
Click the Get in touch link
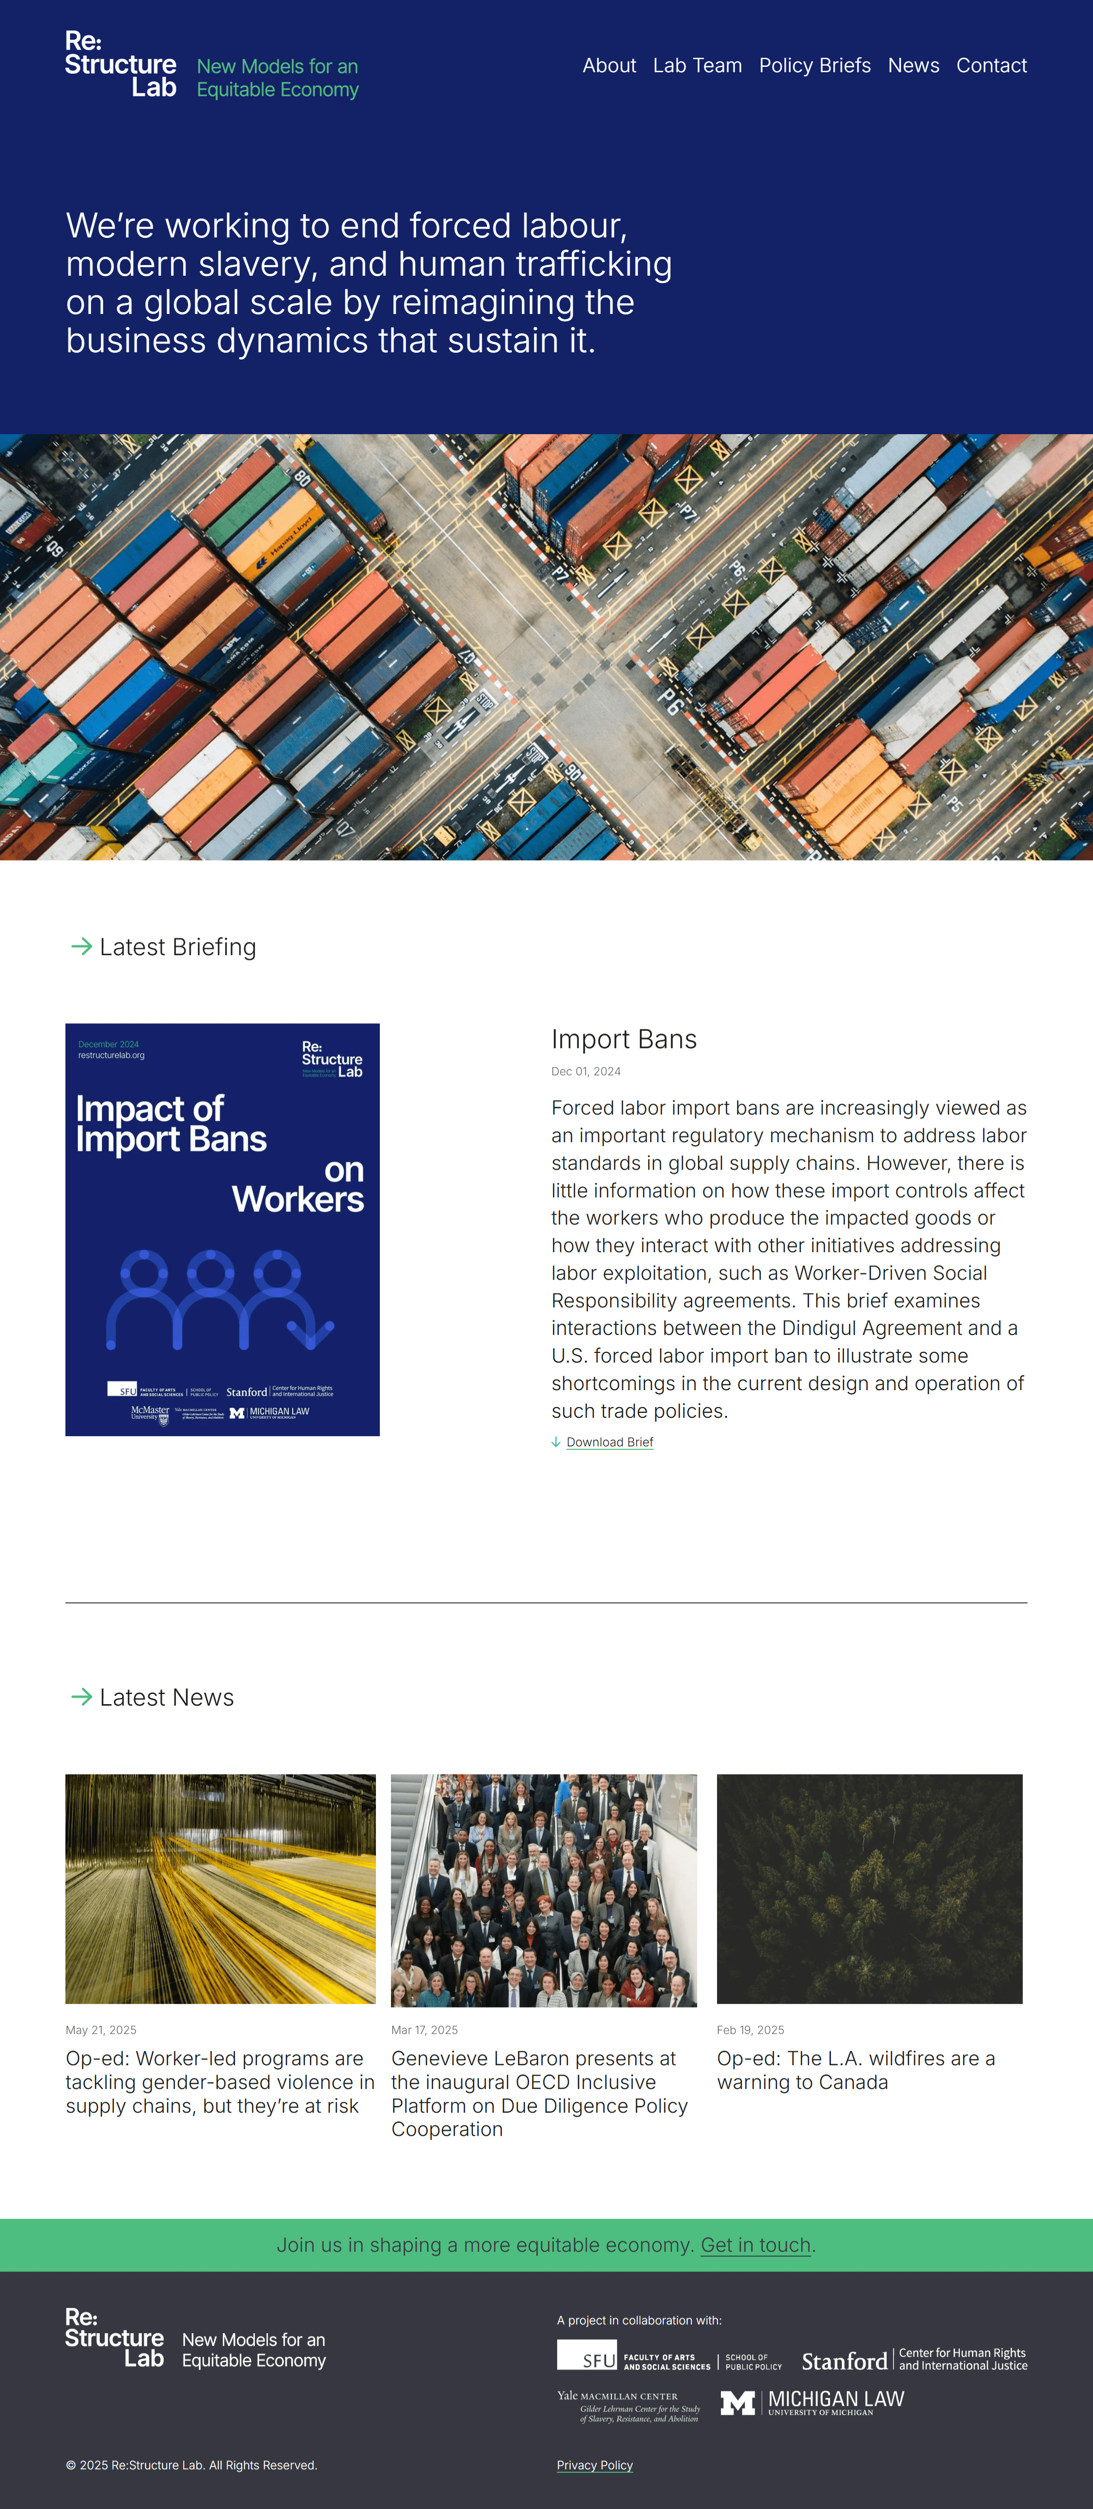tap(755, 2245)
